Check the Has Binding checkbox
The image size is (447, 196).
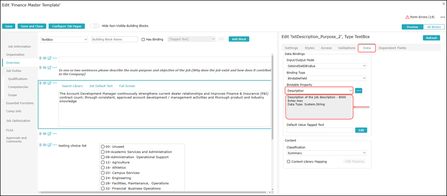pyautogui.click(x=143, y=40)
